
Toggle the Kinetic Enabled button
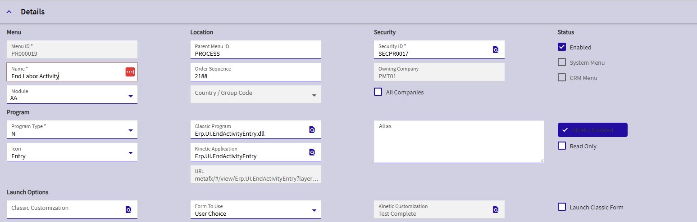point(592,130)
